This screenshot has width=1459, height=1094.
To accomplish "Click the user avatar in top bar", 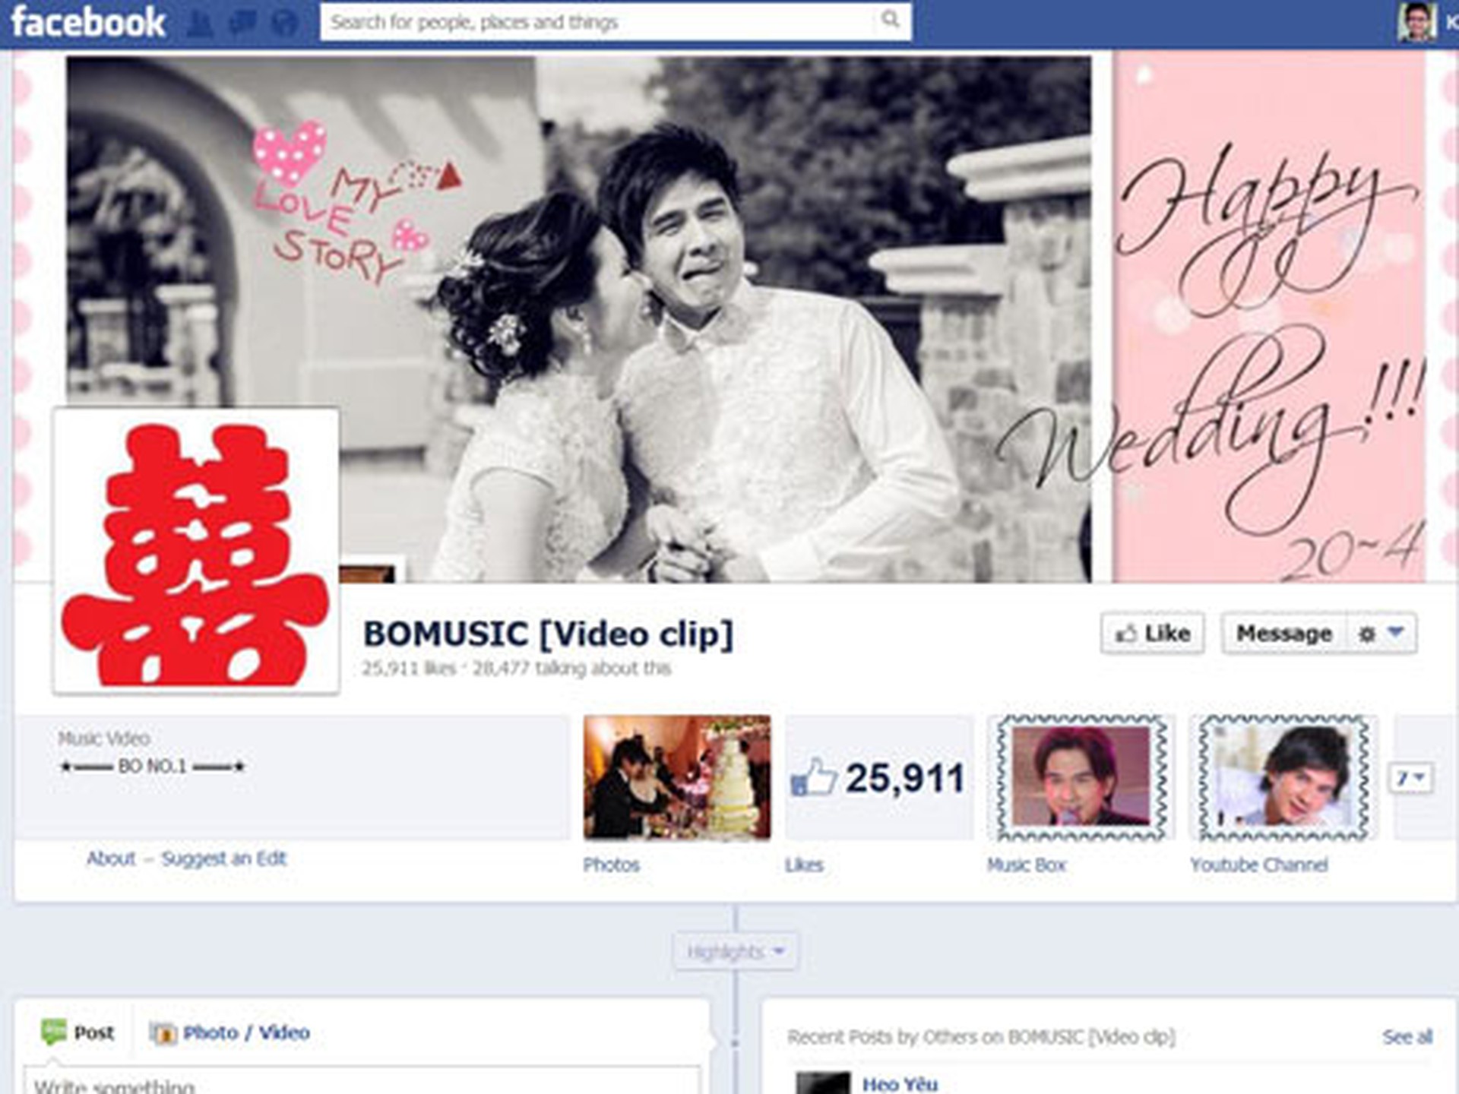I will (x=1416, y=21).
